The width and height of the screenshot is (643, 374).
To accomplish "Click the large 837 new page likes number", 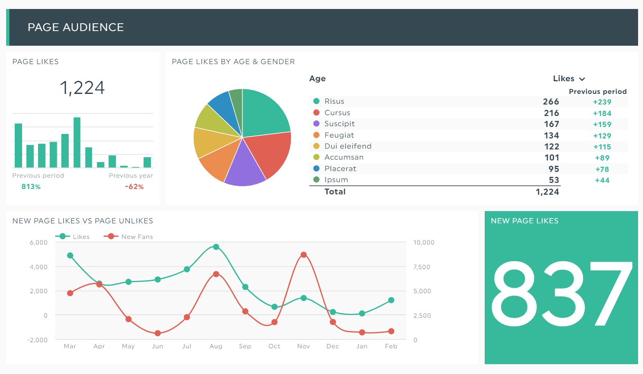I will tap(562, 294).
